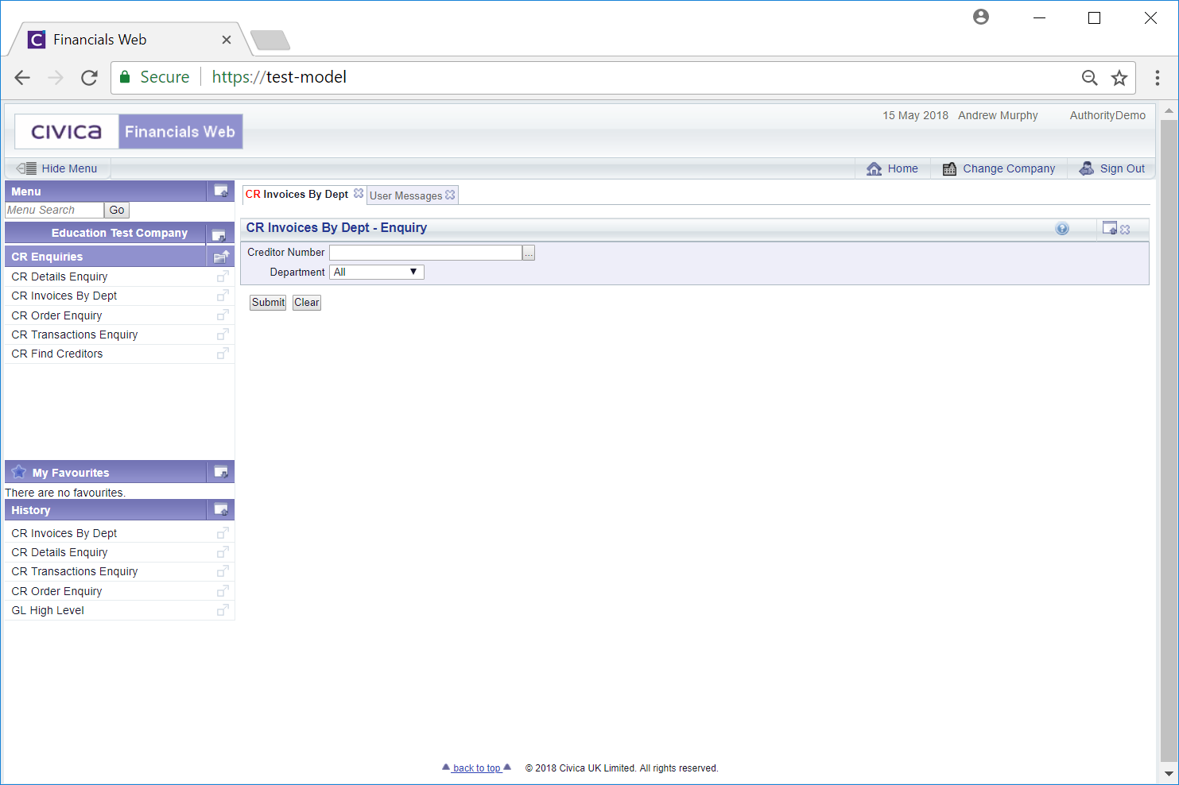Click the Hide Menu arrow icon
The image size is (1179, 785).
[x=26, y=168]
